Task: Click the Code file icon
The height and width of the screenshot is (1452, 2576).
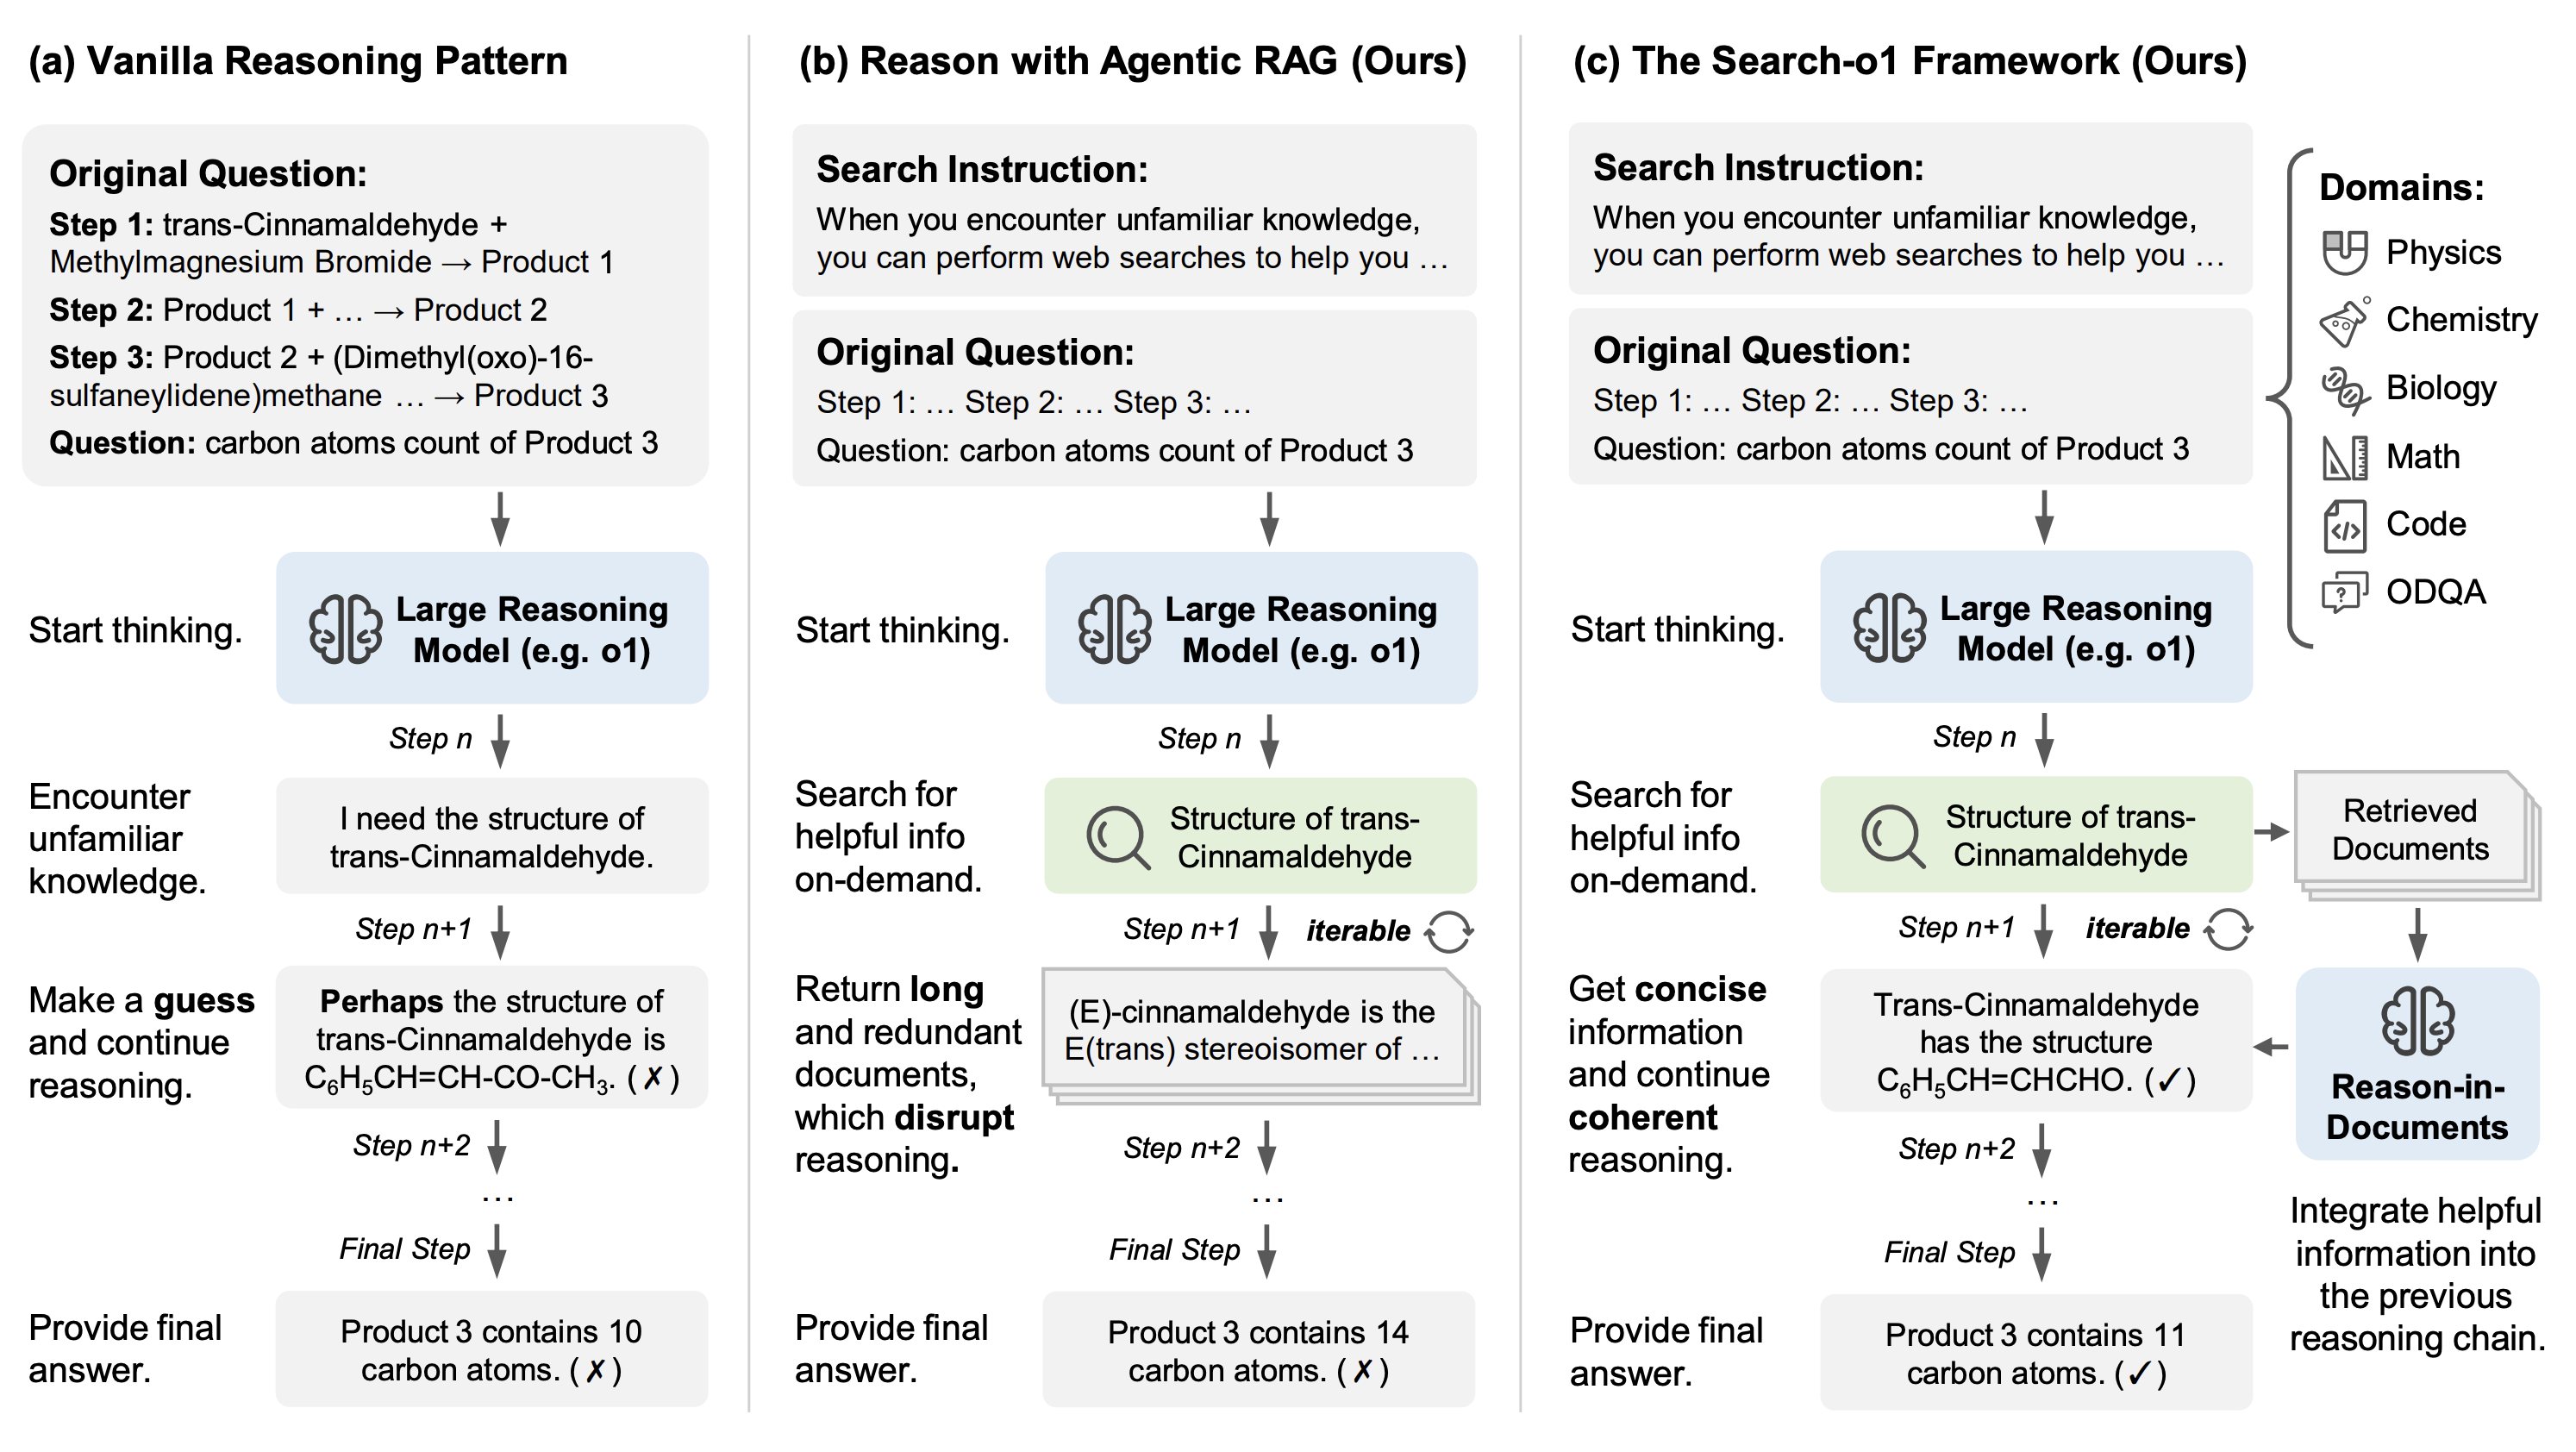Action: (2344, 526)
